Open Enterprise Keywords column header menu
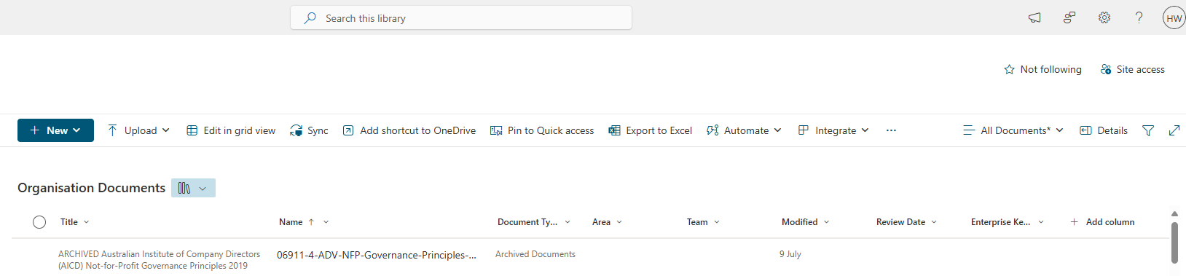 point(1008,222)
